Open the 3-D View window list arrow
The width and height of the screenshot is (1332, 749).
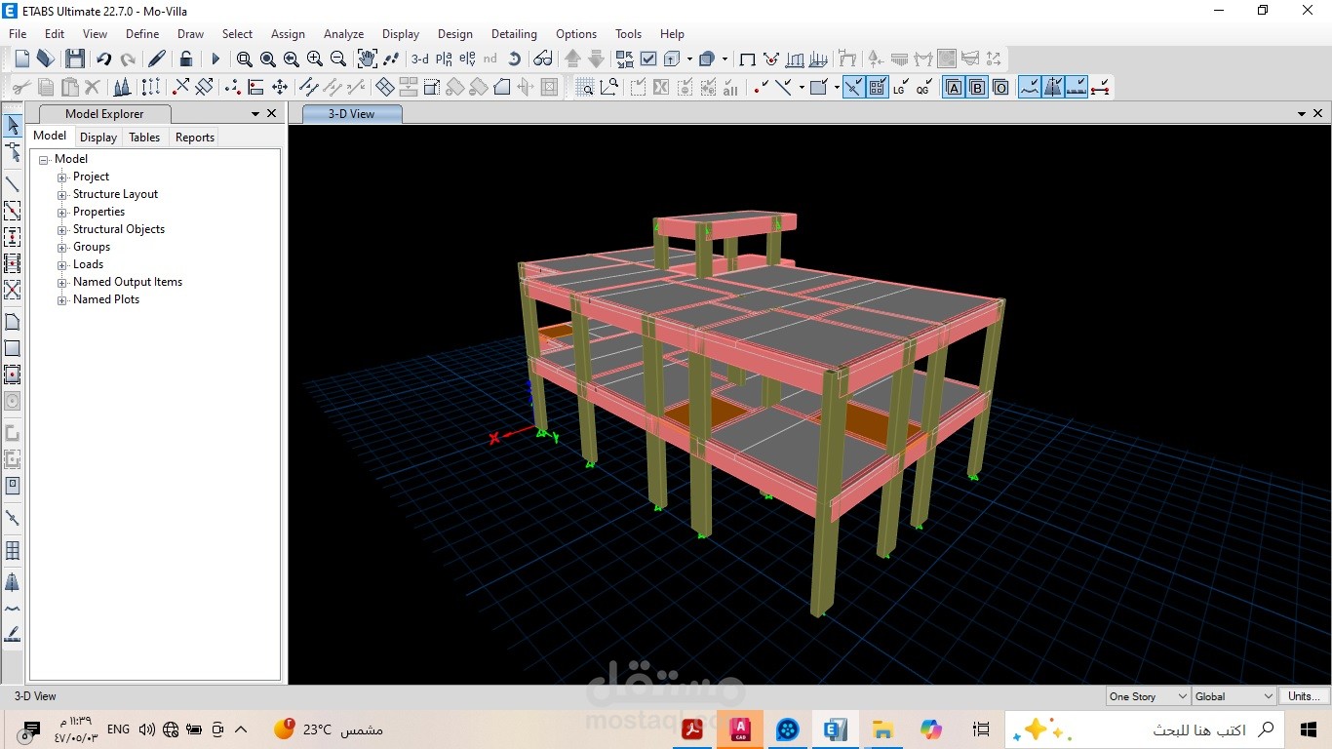1302,114
